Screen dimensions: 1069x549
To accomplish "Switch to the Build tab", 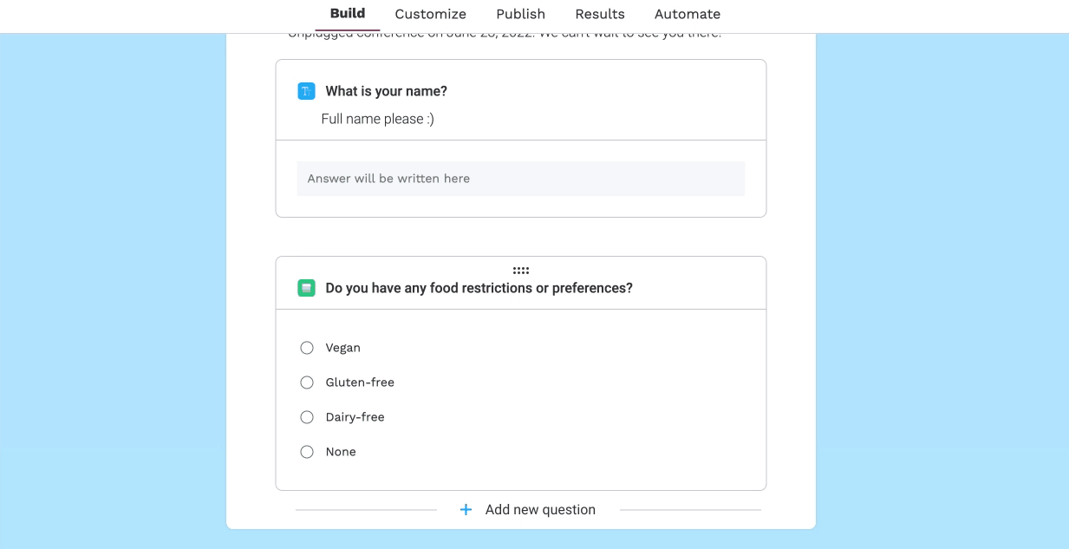I will (348, 14).
